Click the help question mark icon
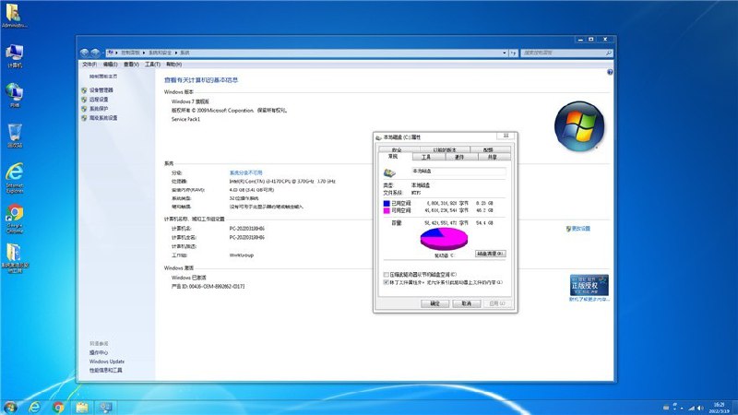738x415 pixels. click(x=609, y=71)
